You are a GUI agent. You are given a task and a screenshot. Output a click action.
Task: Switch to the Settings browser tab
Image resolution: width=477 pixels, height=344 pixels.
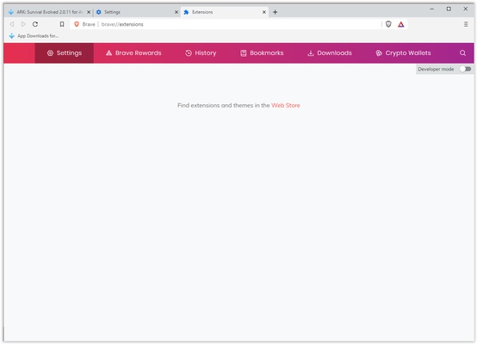click(x=137, y=12)
